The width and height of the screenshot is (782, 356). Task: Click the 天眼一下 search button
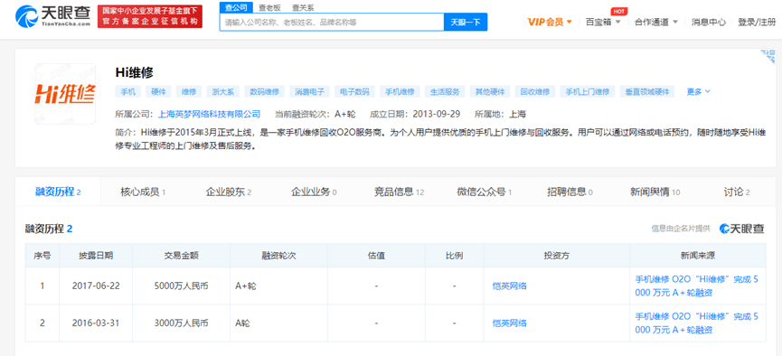pyautogui.click(x=466, y=22)
